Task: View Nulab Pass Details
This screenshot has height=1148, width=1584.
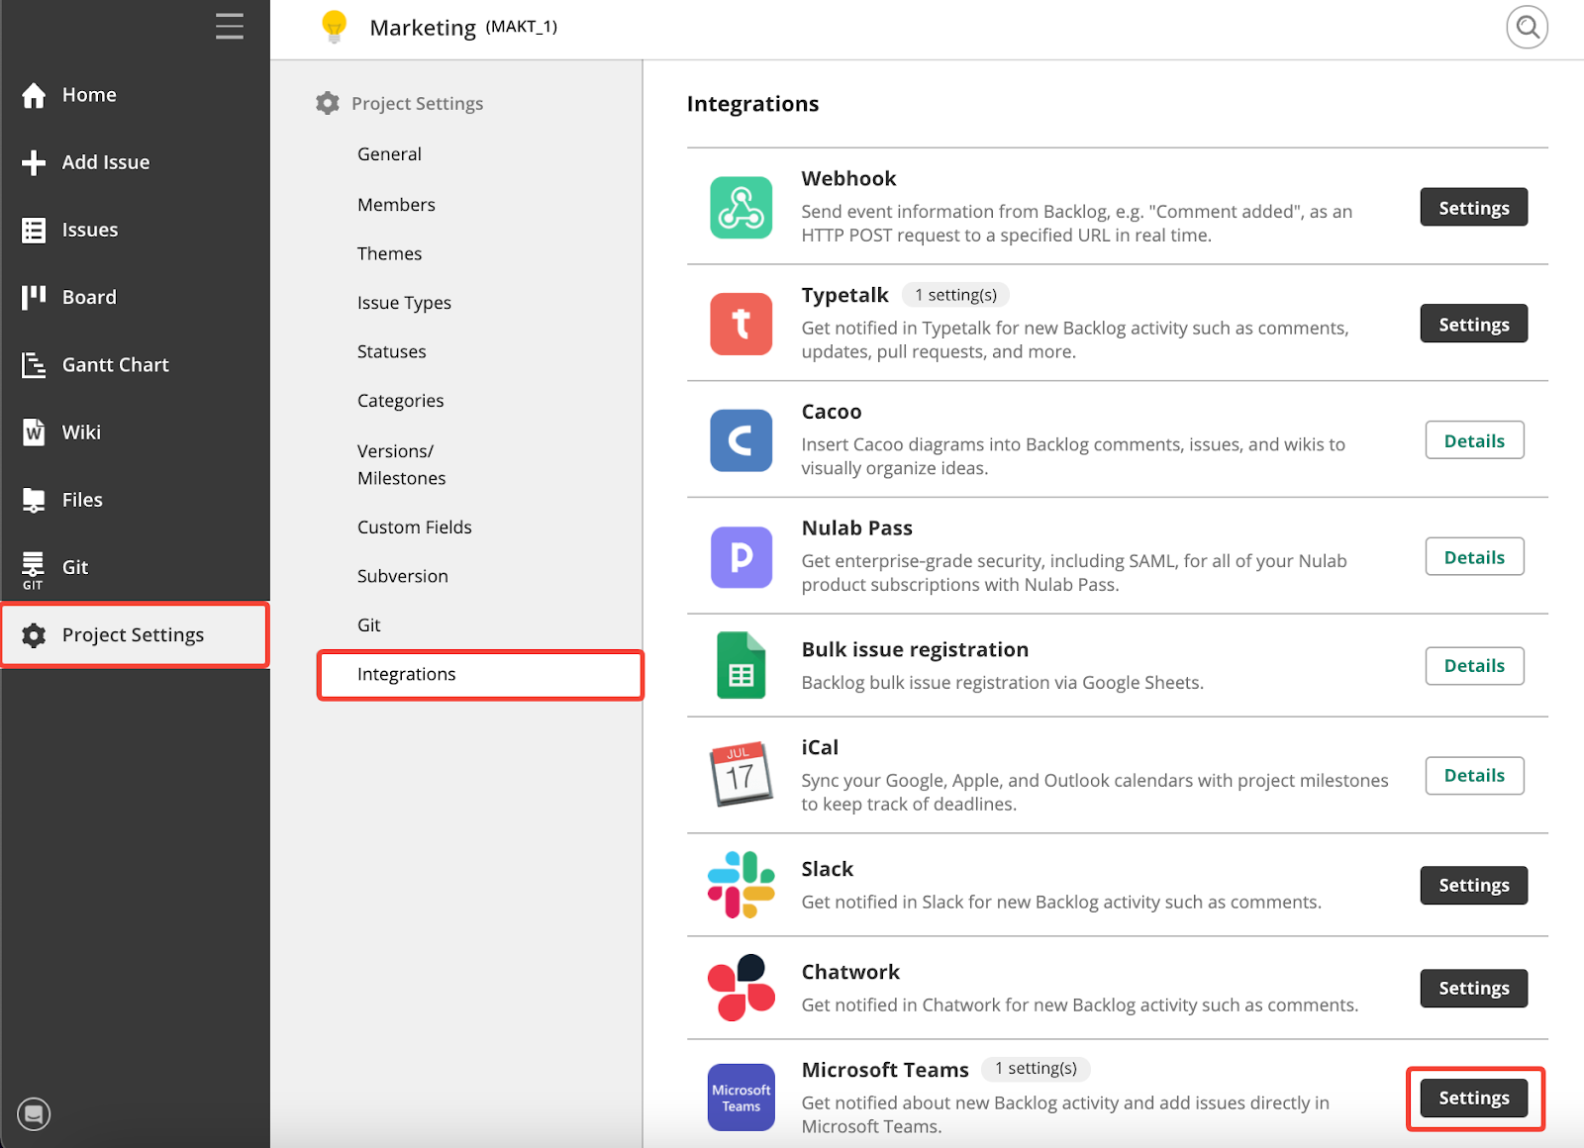Action: (x=1474, y=557)
